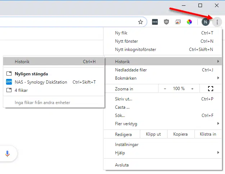Click the Klistra in button
This screenshot has width=225, height=174.
(x=208, y=135)
